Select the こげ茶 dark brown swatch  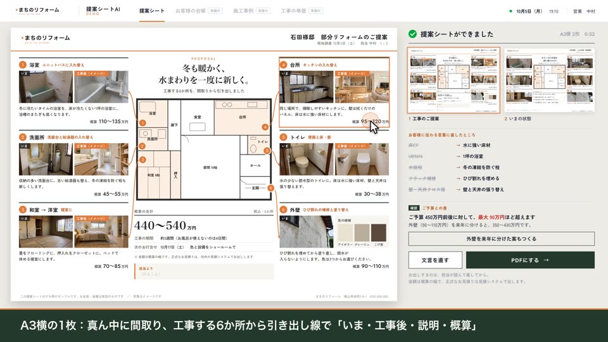point(379,232)
